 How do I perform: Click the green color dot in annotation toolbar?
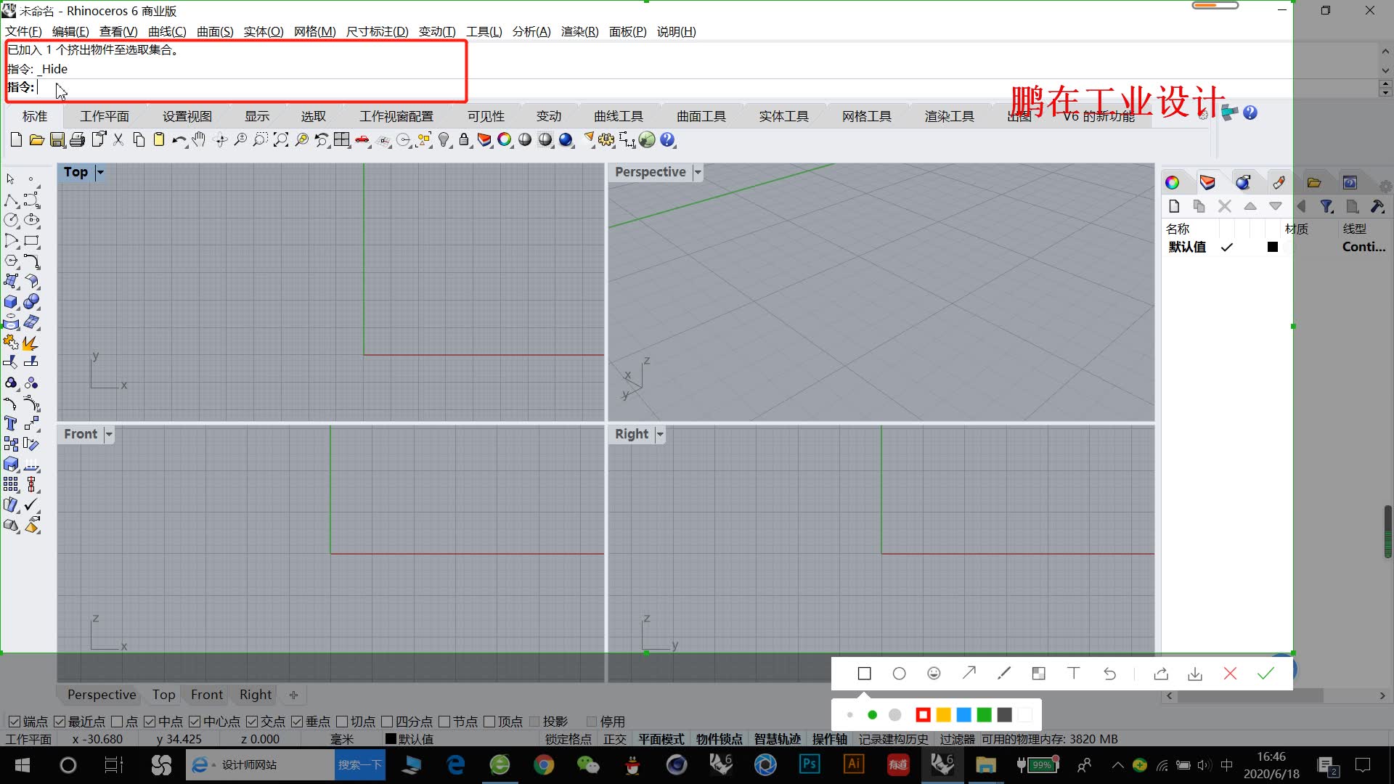point(873,714)
